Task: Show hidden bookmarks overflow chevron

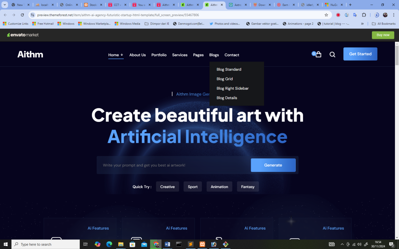Action: (362, 24)
